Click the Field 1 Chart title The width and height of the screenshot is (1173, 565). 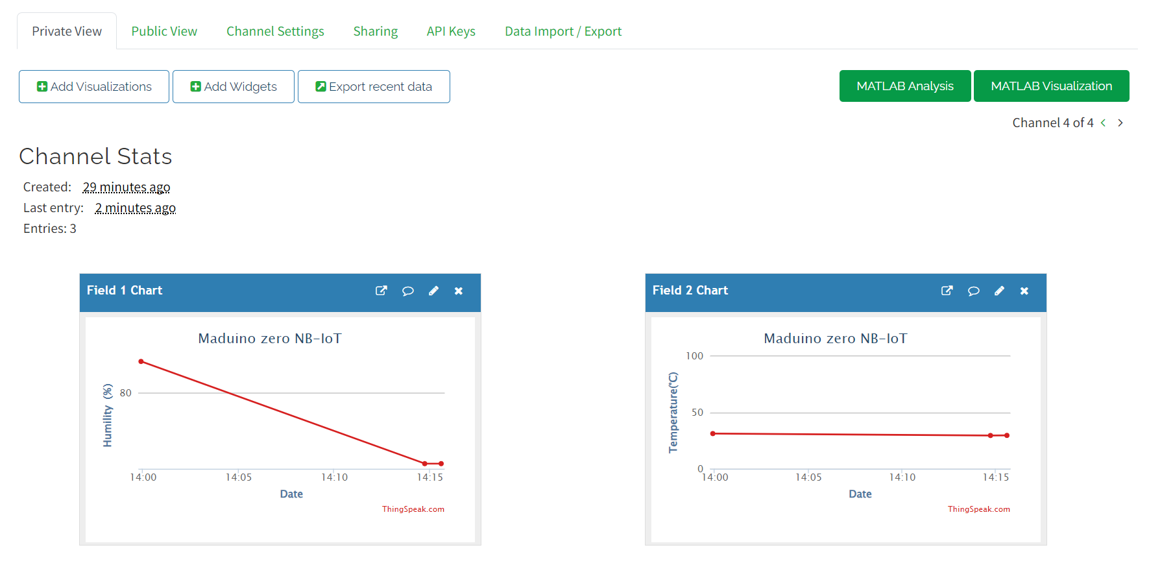click(x=125, y=291)
